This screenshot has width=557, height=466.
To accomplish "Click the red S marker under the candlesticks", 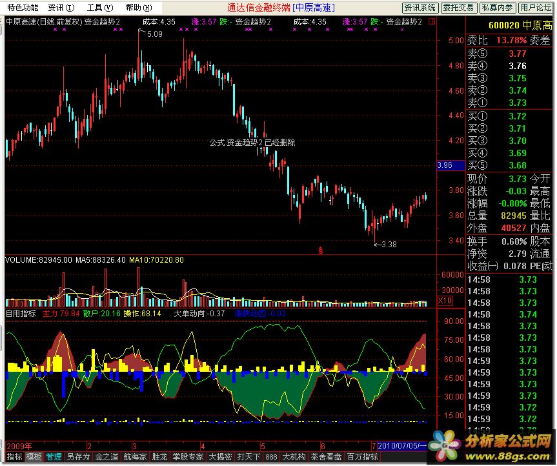I will click(x=320, y=251).
